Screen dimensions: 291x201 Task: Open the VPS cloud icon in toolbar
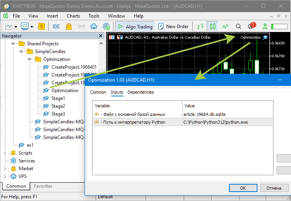click(94, 27)
